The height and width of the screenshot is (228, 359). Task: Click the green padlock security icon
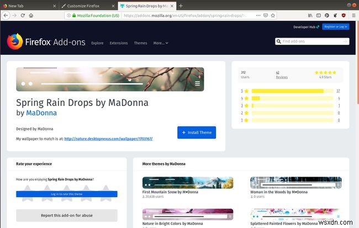(74, 15)
